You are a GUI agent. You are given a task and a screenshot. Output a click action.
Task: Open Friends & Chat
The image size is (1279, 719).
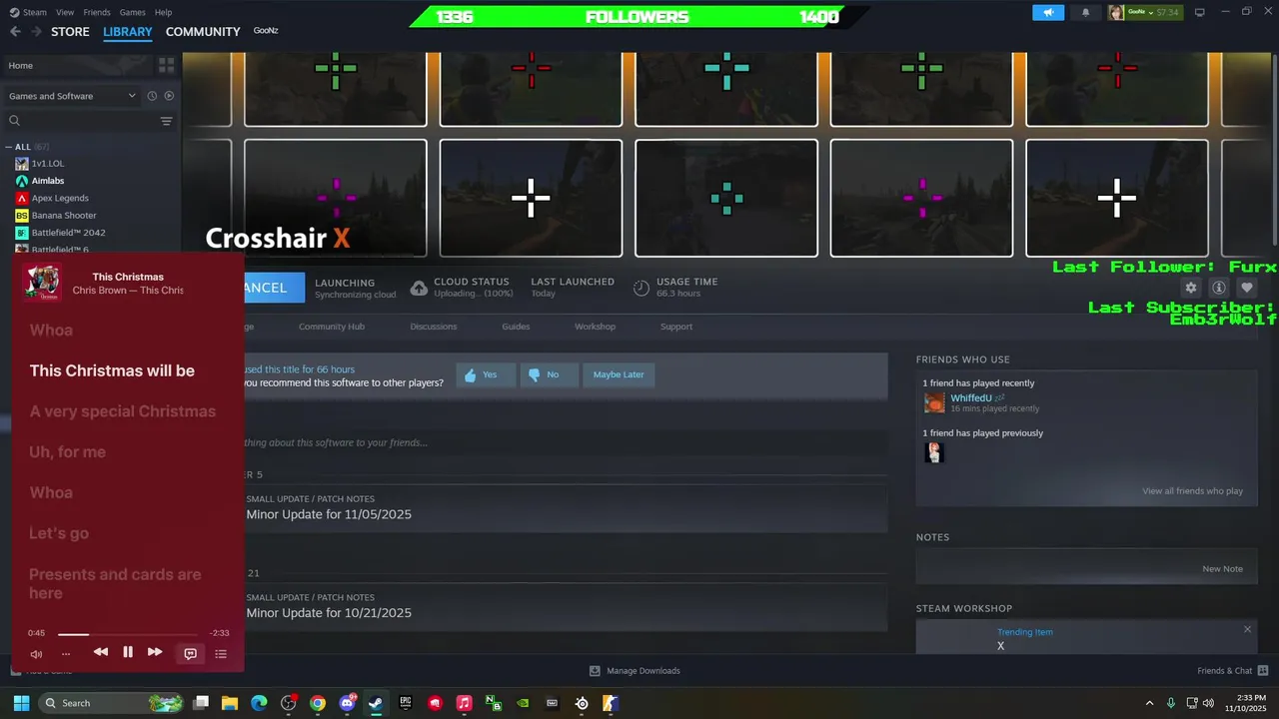pos(1233,671)
